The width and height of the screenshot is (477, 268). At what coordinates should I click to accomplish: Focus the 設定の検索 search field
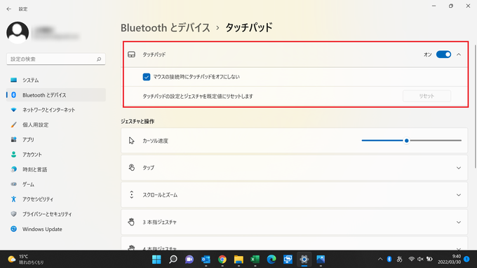(56, 59)
